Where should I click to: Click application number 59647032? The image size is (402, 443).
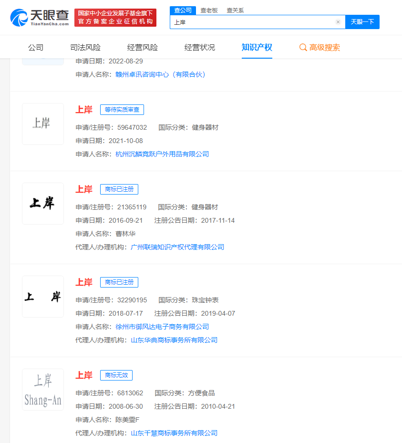click(132, 128)
